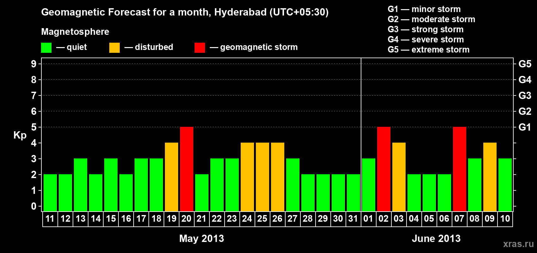
Task: Click date label 14 on the axis
Action: (x=96, y=219)
